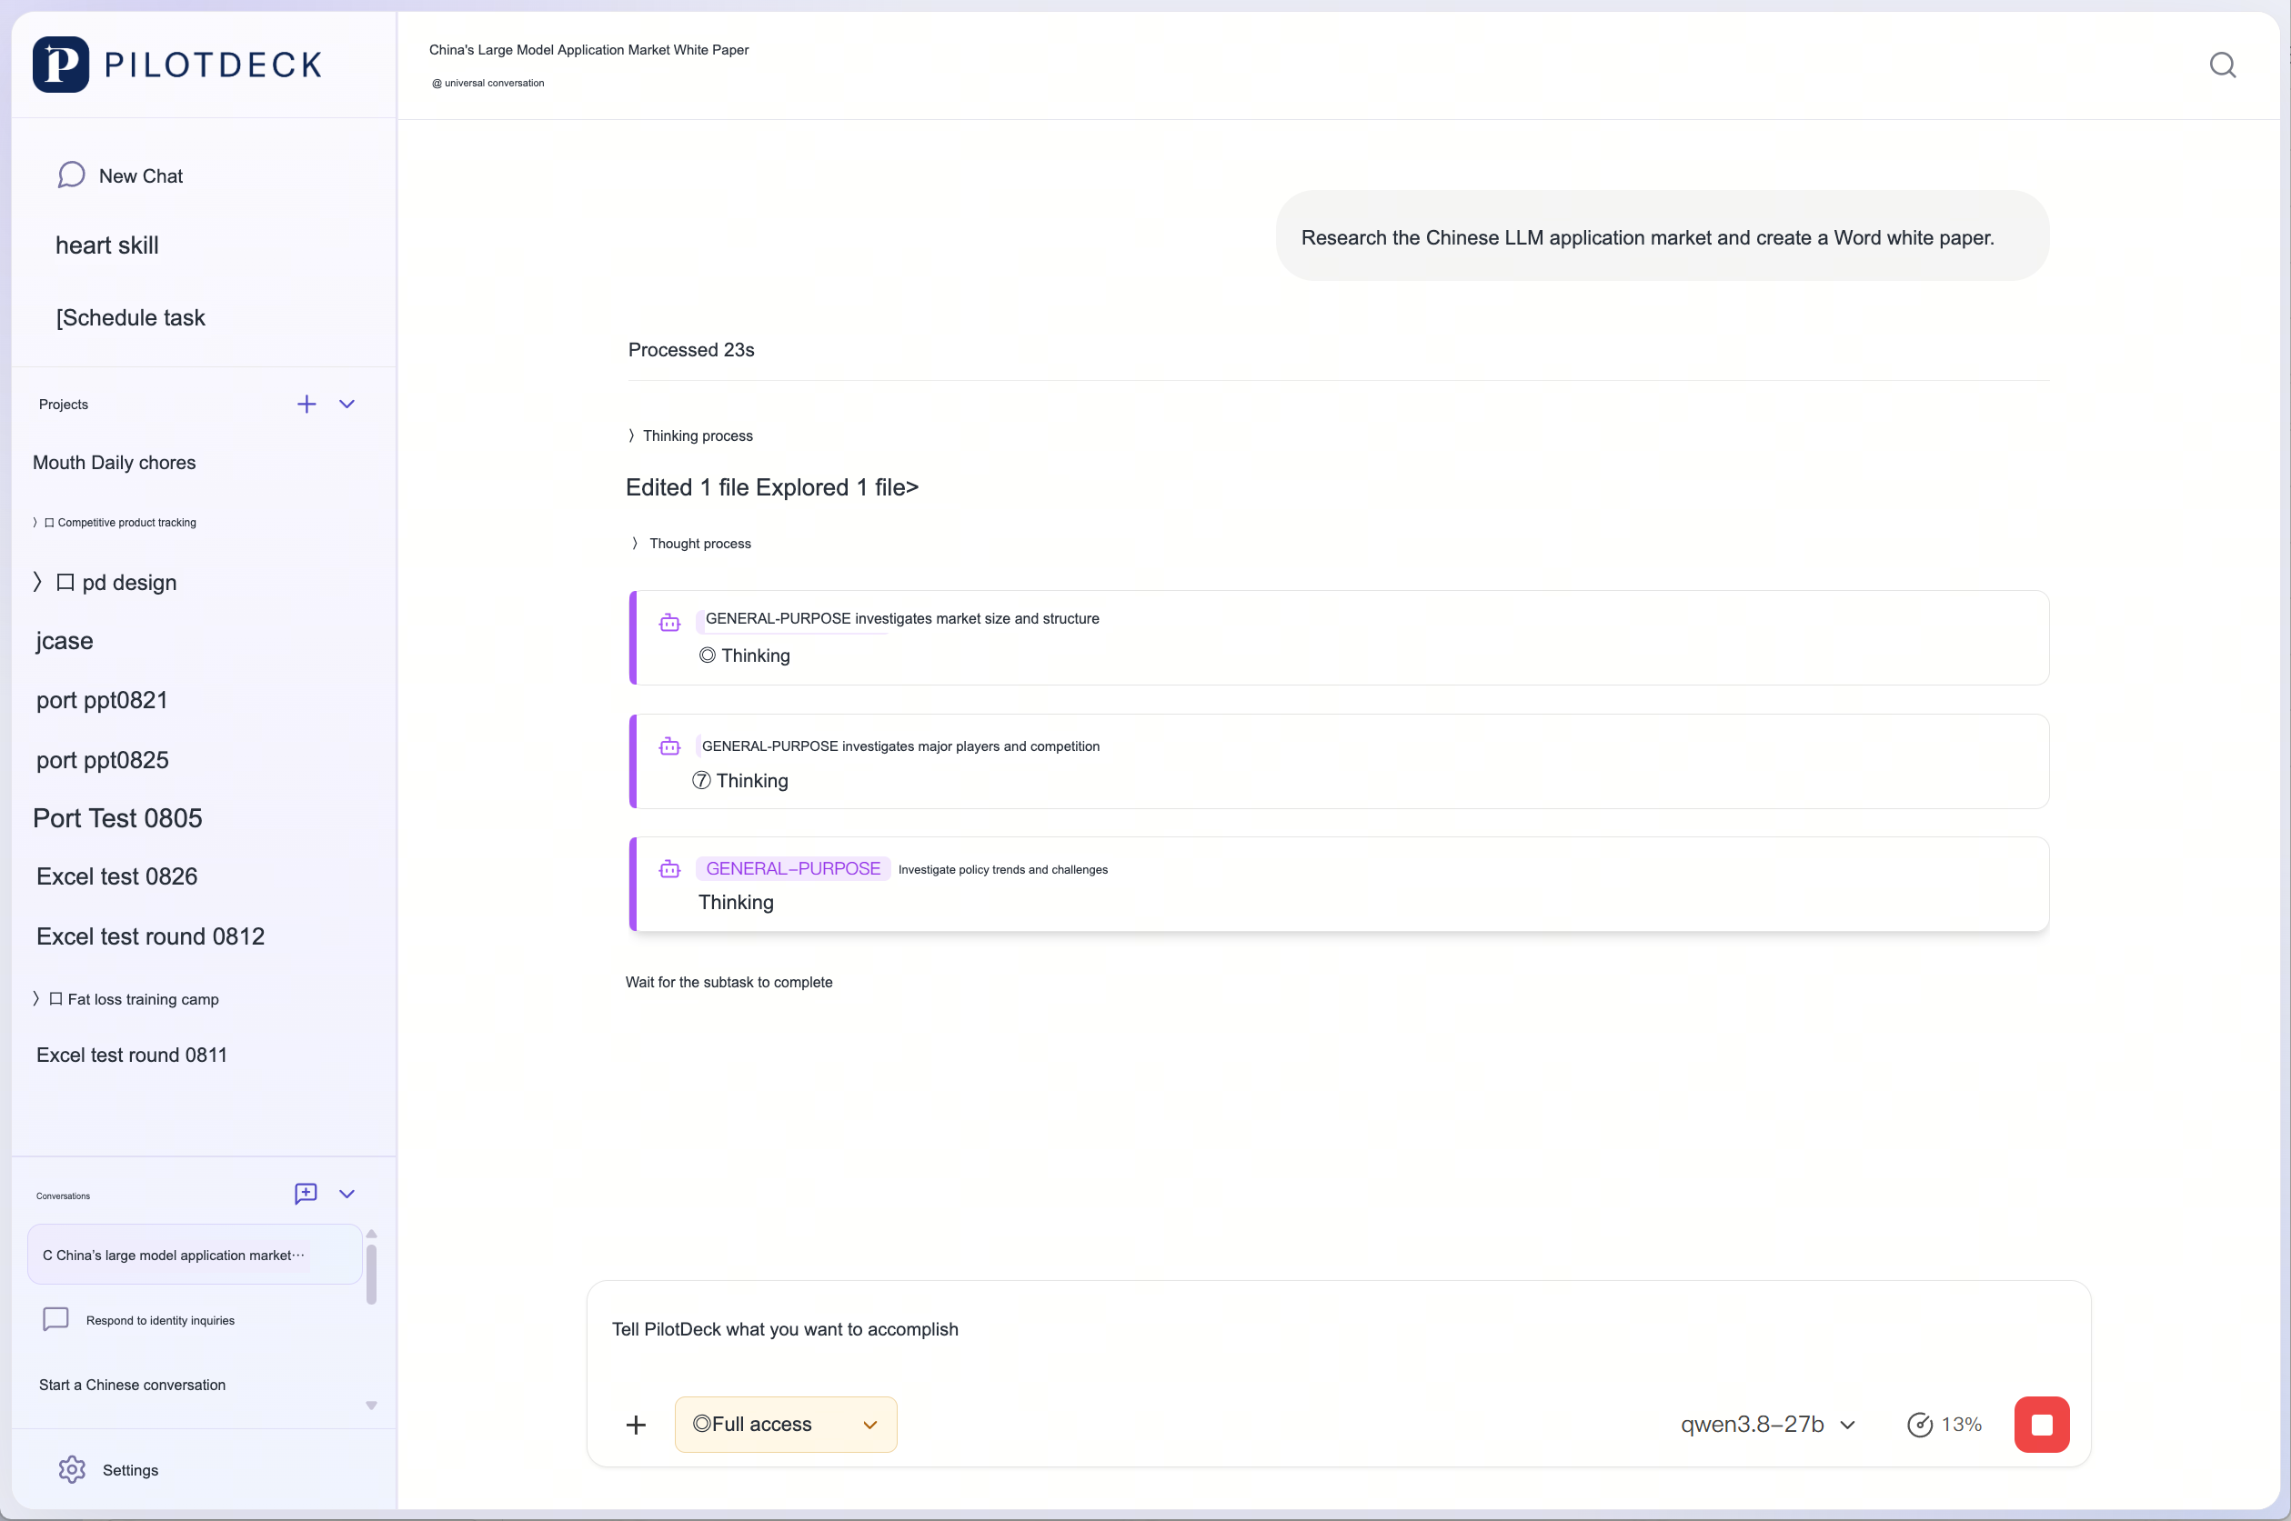Open the Schedule task item
The width and height of the screenshot is (2291, 1521).
pos(130,317)
